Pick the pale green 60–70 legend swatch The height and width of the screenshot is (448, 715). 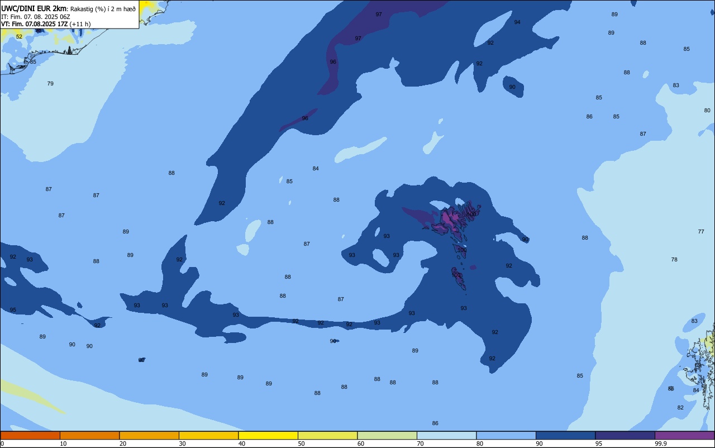click(x=387, y=435)
